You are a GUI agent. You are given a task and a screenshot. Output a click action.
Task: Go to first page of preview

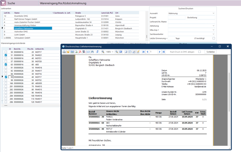click(143, 52)
